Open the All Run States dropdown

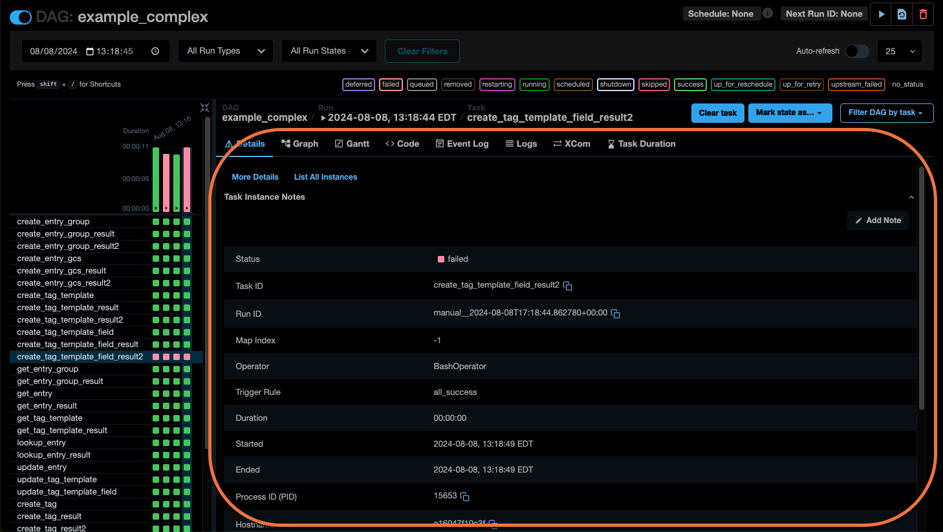click(329, 50)
